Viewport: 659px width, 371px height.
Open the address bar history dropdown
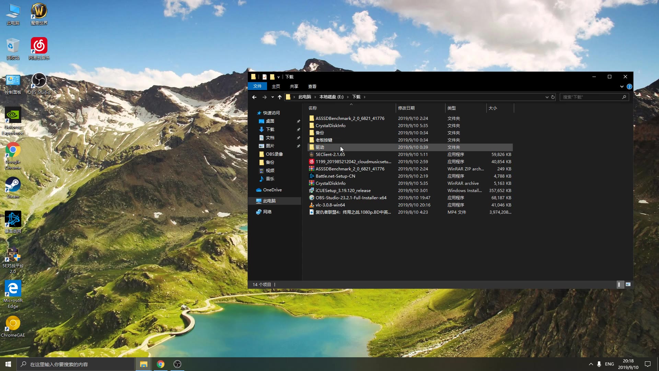[x=547, y=97]
